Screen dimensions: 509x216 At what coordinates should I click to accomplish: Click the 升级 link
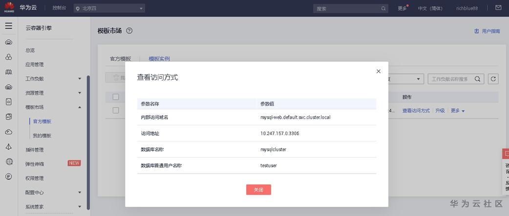click(x=440, y=110)
